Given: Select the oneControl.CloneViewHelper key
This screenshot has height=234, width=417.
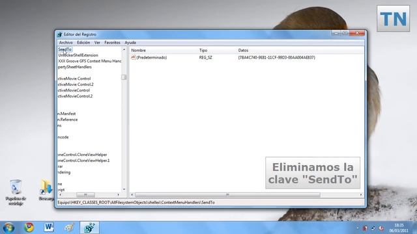Looking at the screenshot, I should point(82,155).
